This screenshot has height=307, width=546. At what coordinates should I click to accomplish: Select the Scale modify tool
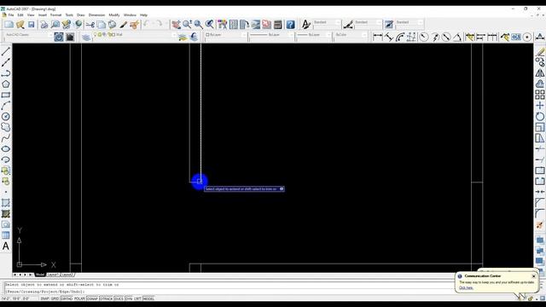(540, 127)
